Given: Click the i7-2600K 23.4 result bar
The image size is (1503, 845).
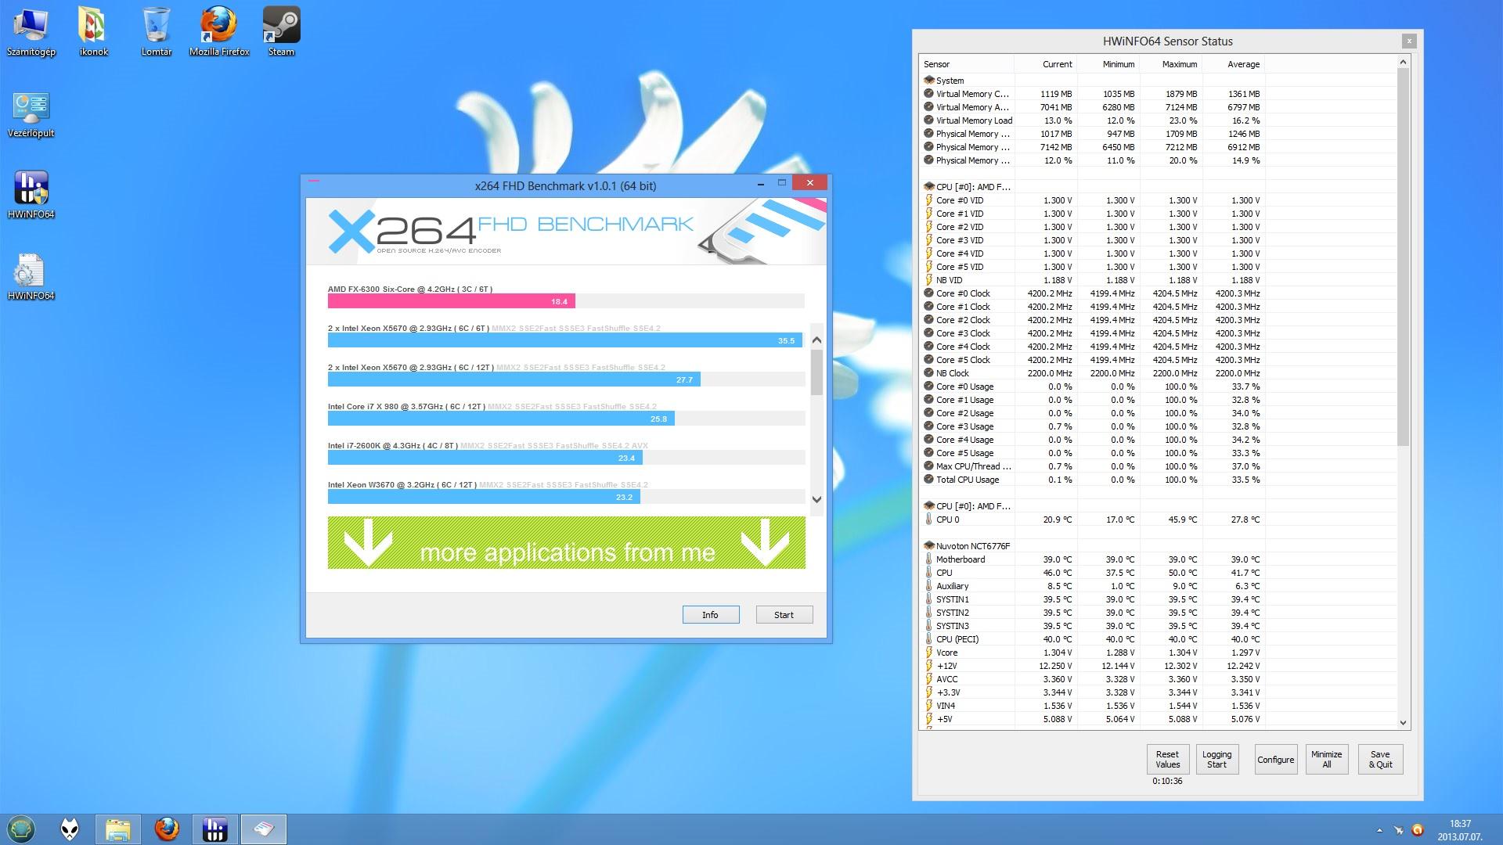Looking at the screenshot, I should pos(485,458).
